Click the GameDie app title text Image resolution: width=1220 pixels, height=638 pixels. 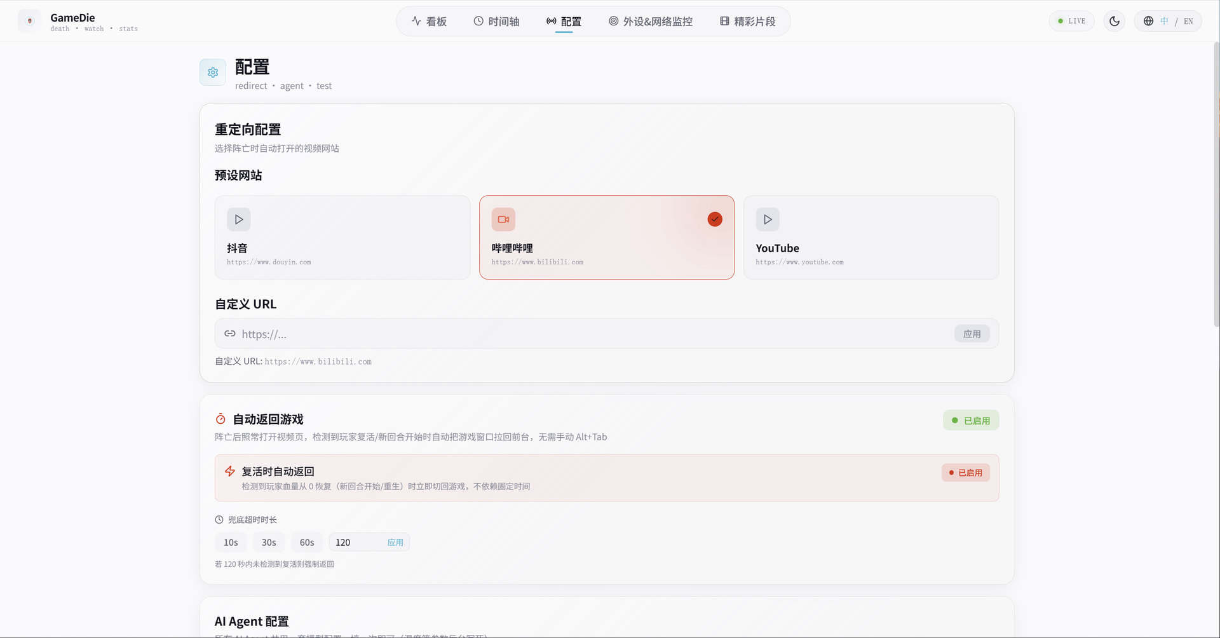point(72,17)
